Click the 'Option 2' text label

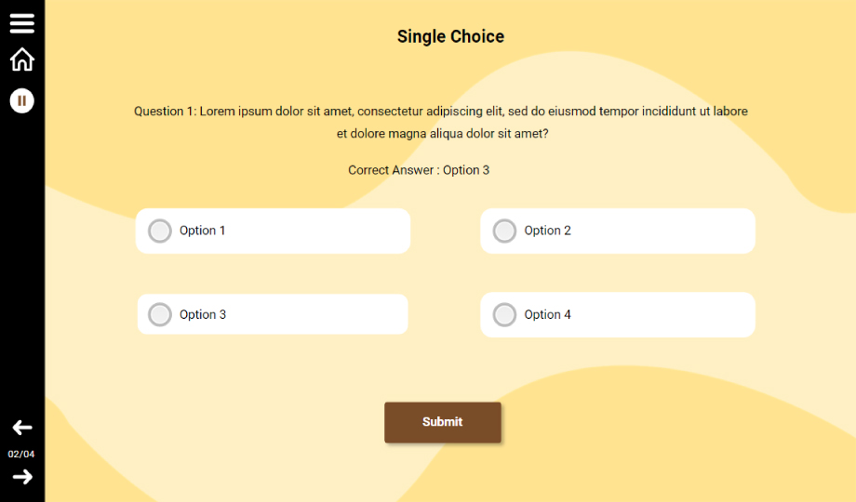pos(547,231)
